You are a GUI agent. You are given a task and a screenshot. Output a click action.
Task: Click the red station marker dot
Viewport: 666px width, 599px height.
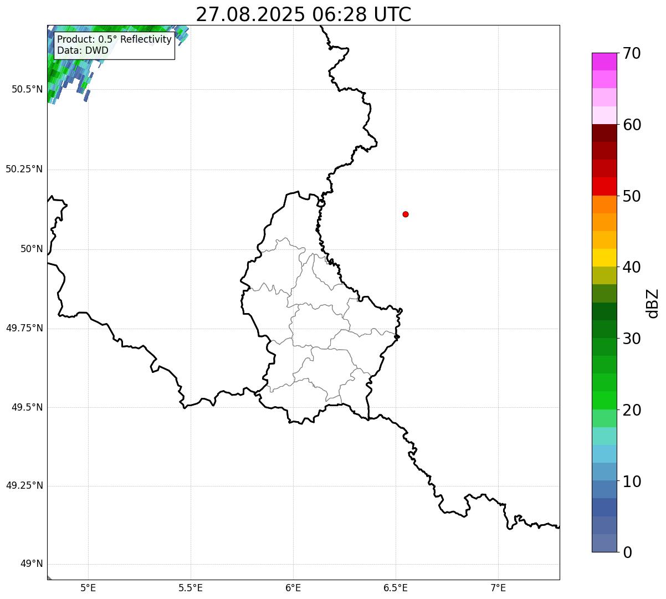pos(406,214)
